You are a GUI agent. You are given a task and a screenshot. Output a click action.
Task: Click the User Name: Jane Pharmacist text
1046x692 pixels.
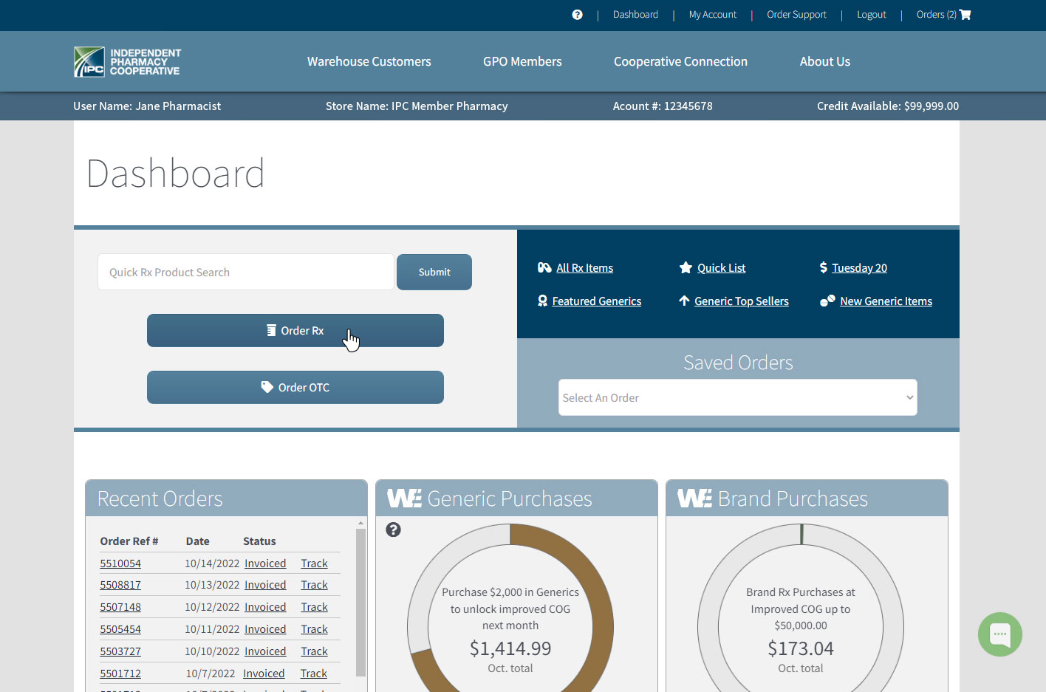coord(147,106)
